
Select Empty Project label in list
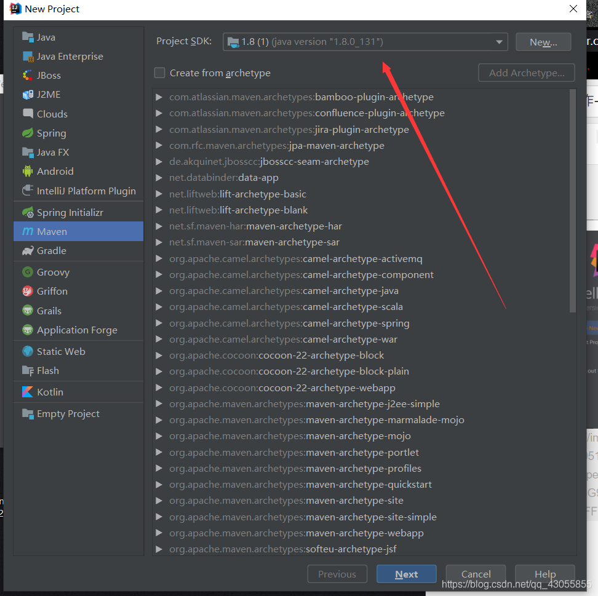click(68, 414)
